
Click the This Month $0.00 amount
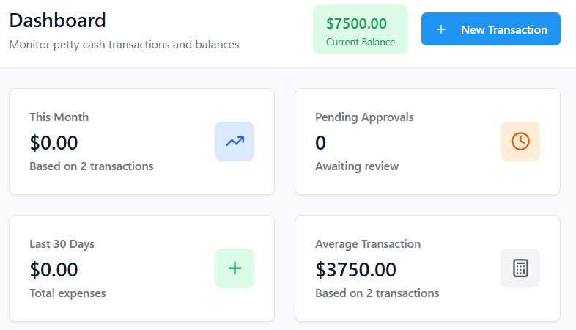pyautogui.click(x=53, y=142)
